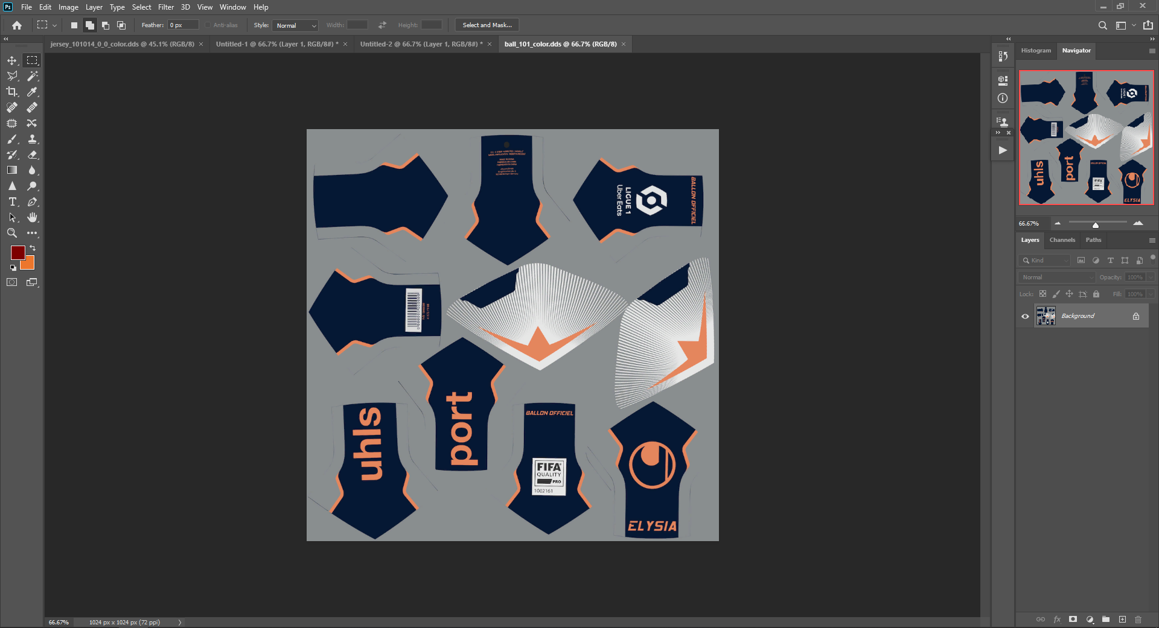Select the Blur droplet tool
Viewport: 1159px width, 628px height.
pyautogui.click(x=32, y=170)
